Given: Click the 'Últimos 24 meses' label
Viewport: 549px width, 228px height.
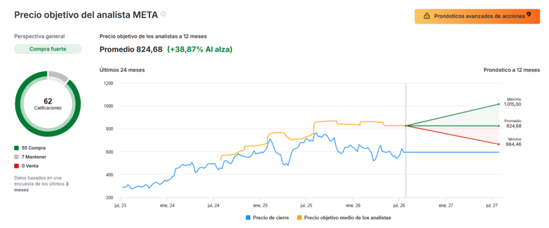Looking at the screenshot, I should 122,70.
